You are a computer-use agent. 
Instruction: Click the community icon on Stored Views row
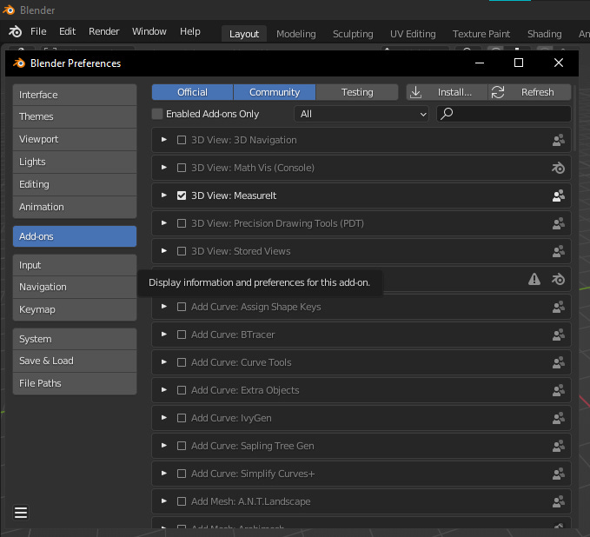pyautogui.click(x=559, y=251)
